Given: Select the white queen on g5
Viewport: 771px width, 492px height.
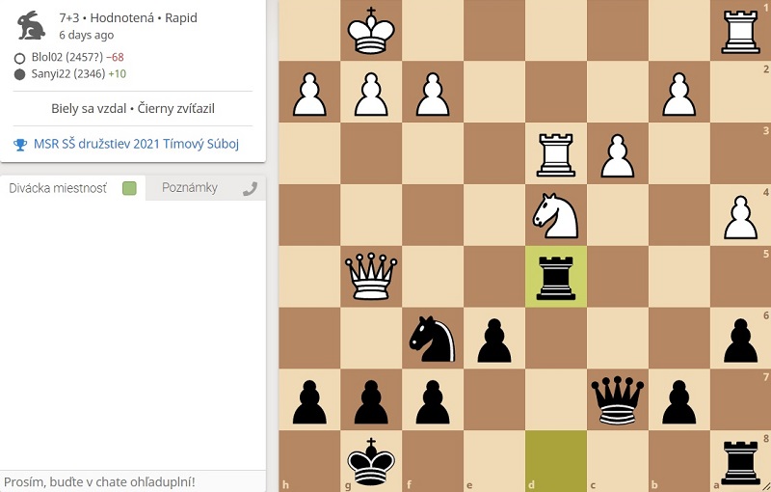Looking at the screenshot, I should coord(371,277).
